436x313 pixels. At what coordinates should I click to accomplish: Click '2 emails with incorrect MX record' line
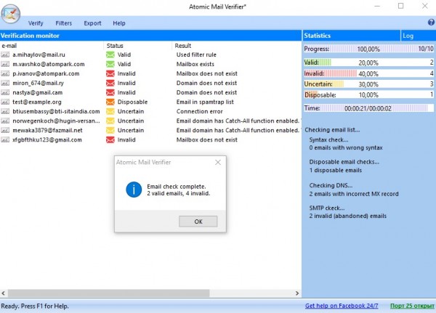point(354,194)
